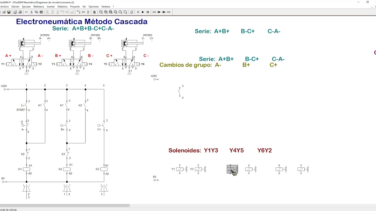Open the Ejecutar menu
Viewport: 376px width, 211px height.
point(26,6)
